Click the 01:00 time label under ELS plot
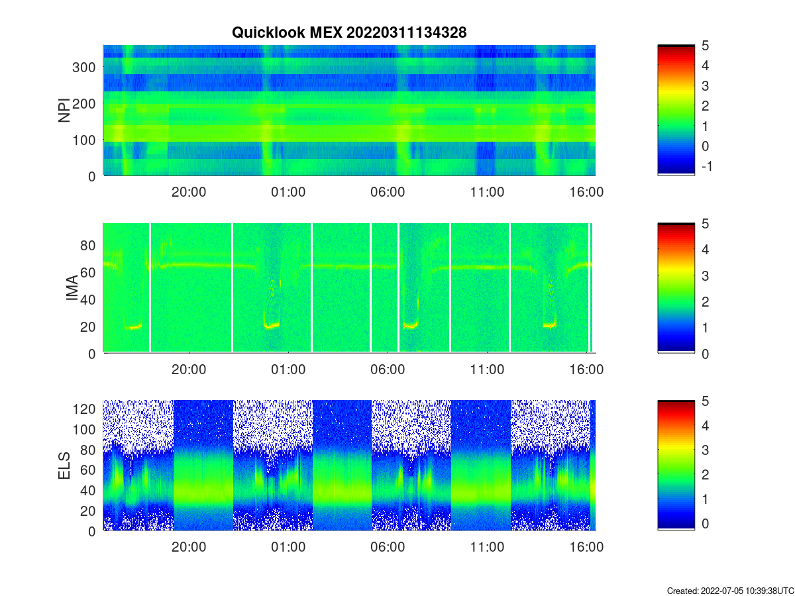 tap(288, 547)
